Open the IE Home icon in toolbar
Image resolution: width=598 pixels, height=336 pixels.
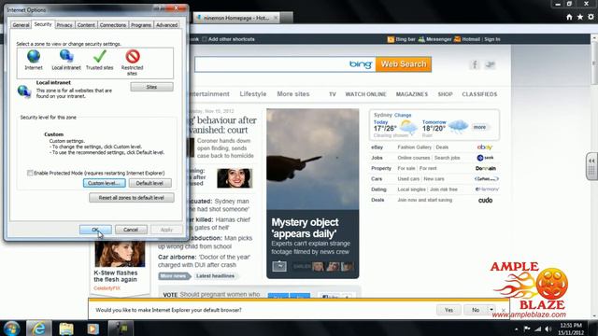coord(569,17)
